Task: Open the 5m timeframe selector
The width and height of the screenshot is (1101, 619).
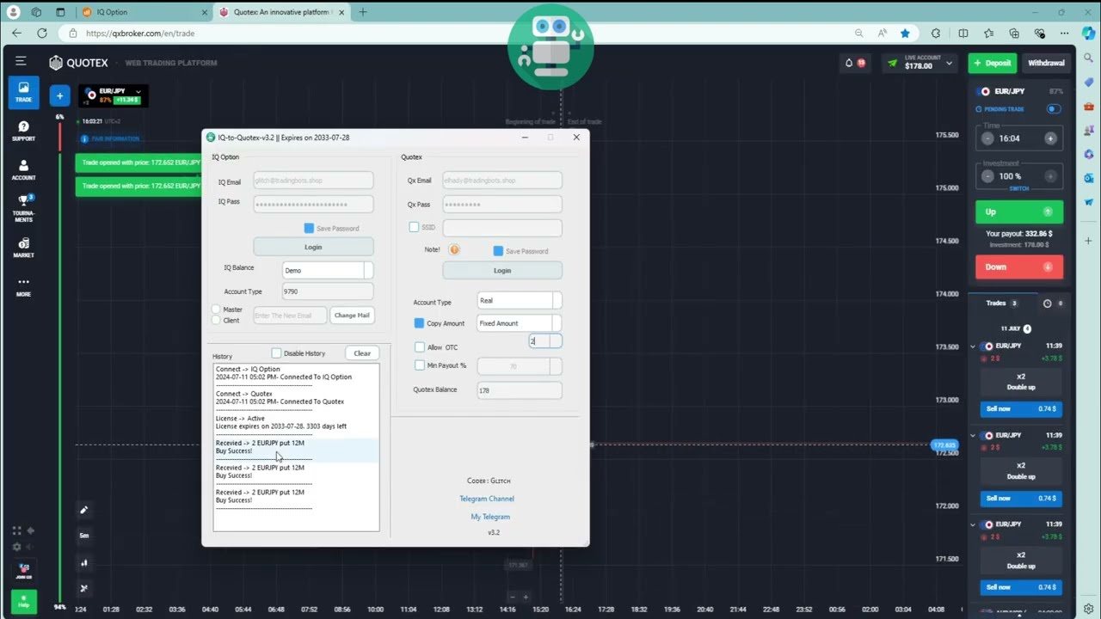Action: (x=83, y=536)
